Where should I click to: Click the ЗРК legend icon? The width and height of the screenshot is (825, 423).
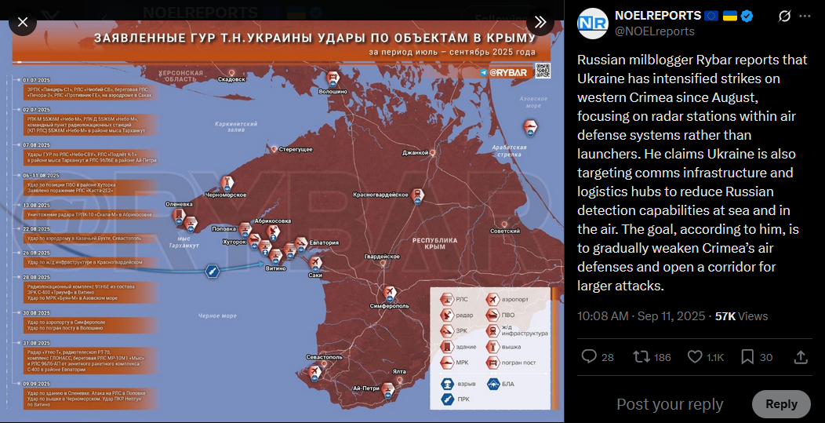[x=446, y=331]
